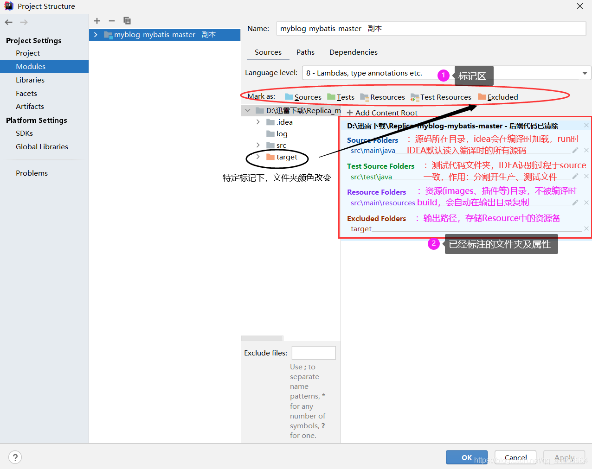
Task: Click the Apply button
Action: [564, 457]
